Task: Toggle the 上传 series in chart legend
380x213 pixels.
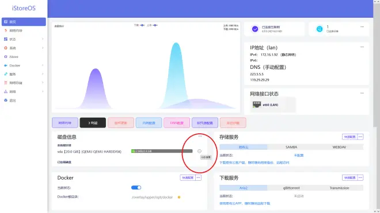Action: pyautogui.click(x=152, y=25)
